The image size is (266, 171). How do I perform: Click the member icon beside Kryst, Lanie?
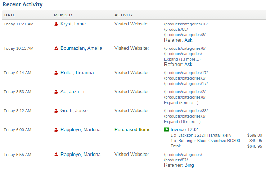56,24
